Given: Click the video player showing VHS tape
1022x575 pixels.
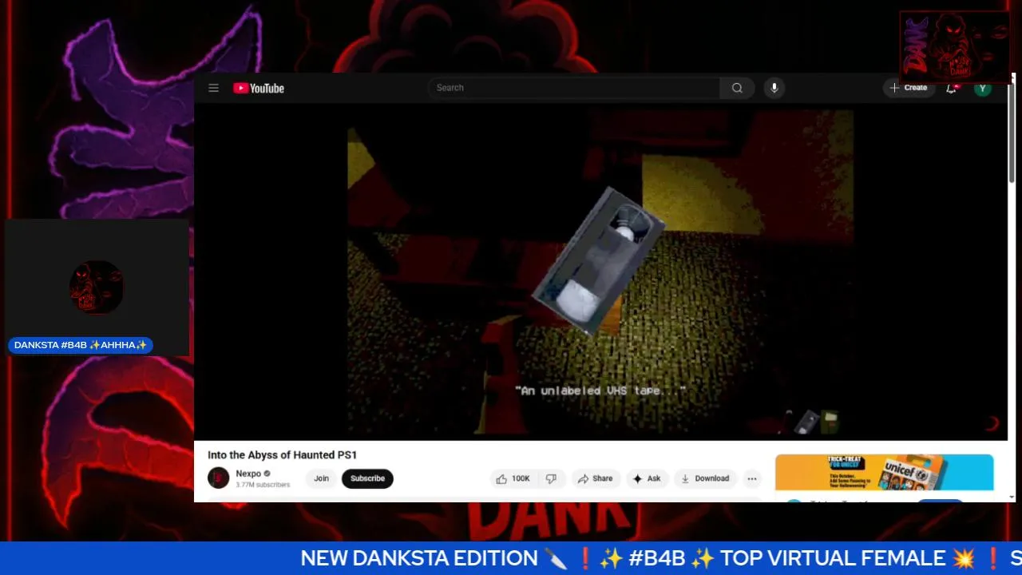Looking at the screenshot, I should [600, 272].
